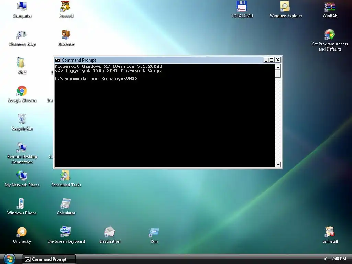The width and height of the screenshot is (352, 264).
Task: Click the Command Prompt title text
Action: point(79,60)
